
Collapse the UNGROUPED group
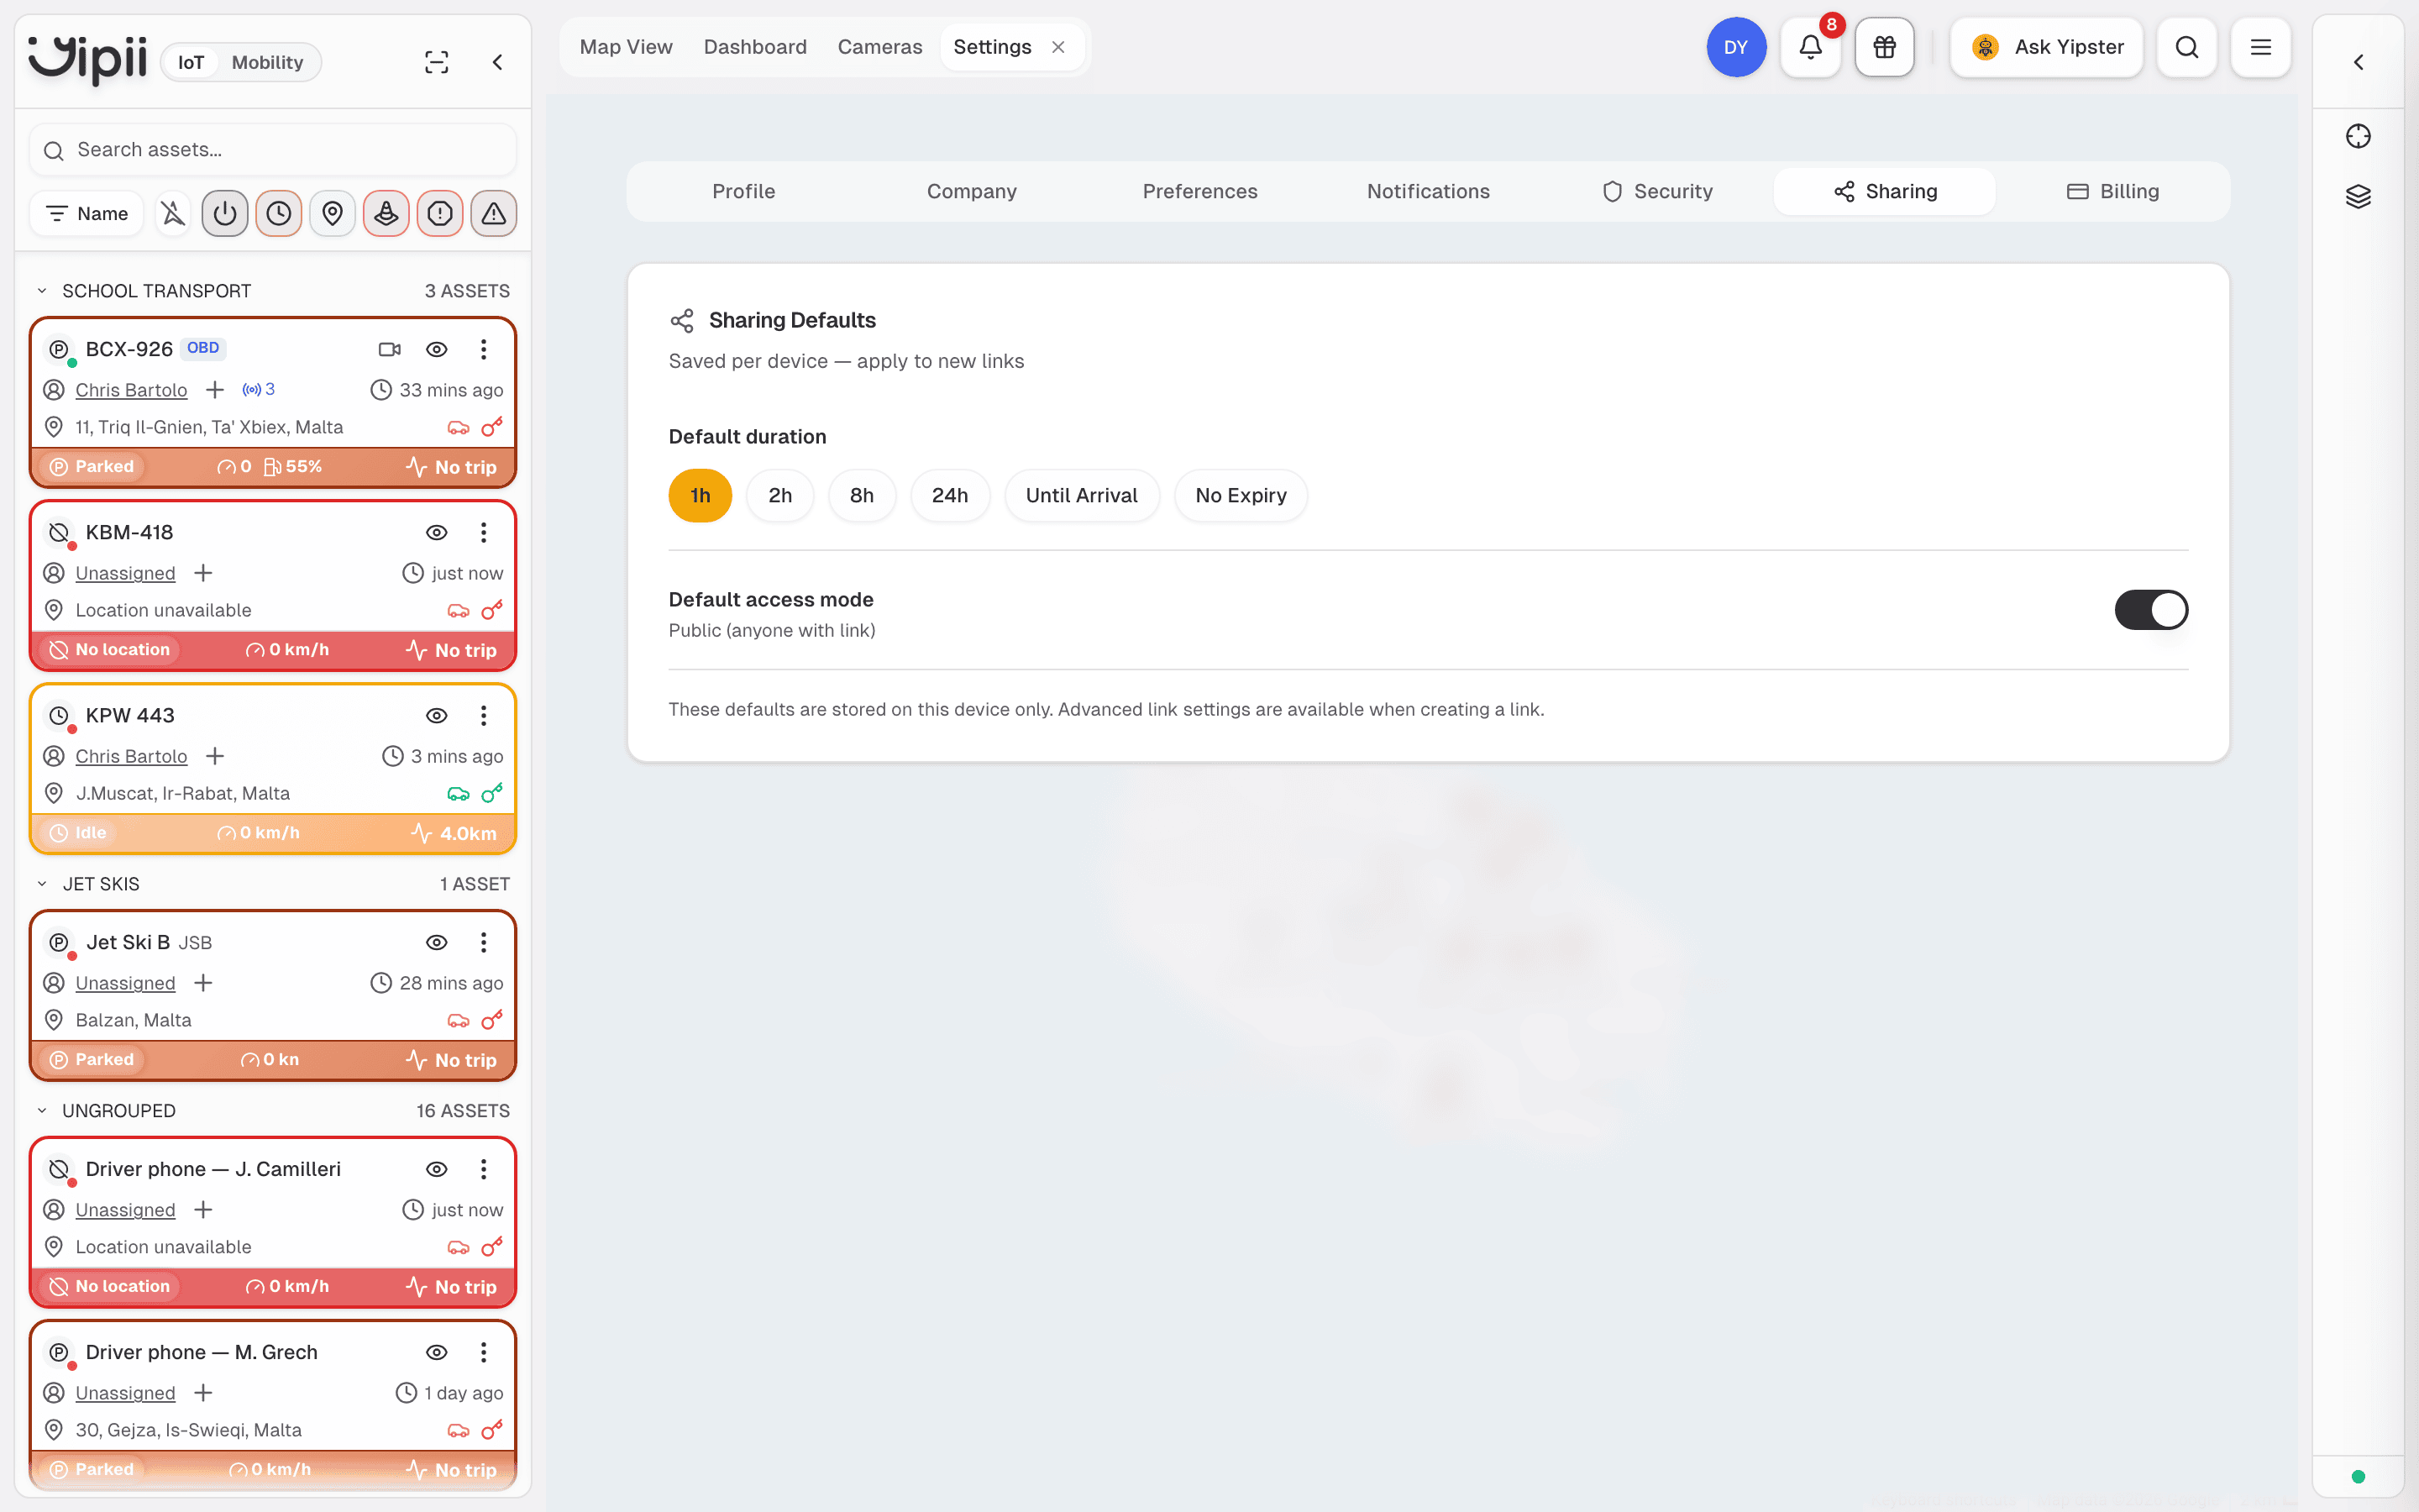tap(42, 1111)
